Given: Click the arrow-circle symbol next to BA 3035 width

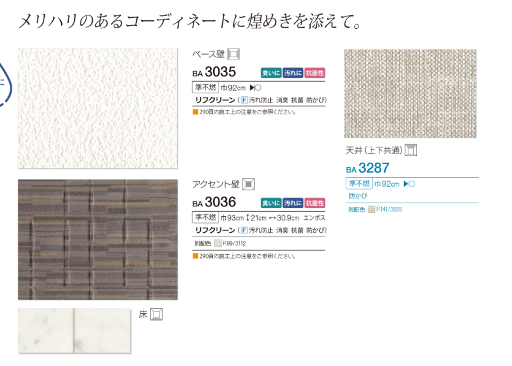Looking at the screenshot, I should (x=255, y=87).
